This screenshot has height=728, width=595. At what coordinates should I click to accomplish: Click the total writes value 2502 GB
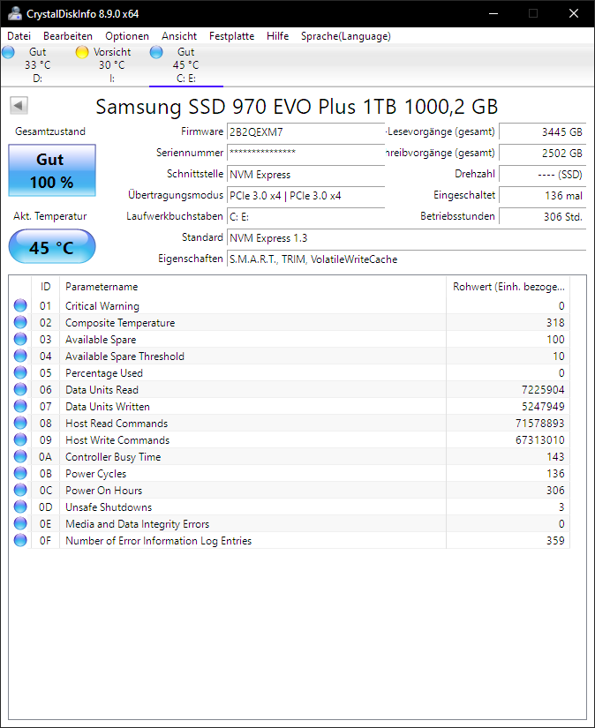pyautogui.click(x=543, y=153)
